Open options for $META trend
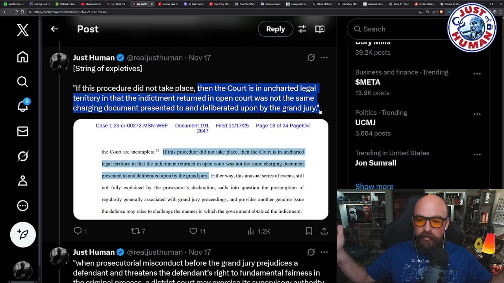 [477, 74]
